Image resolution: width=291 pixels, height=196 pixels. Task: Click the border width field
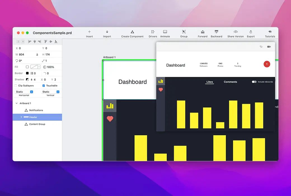click(x=35, y=73)
